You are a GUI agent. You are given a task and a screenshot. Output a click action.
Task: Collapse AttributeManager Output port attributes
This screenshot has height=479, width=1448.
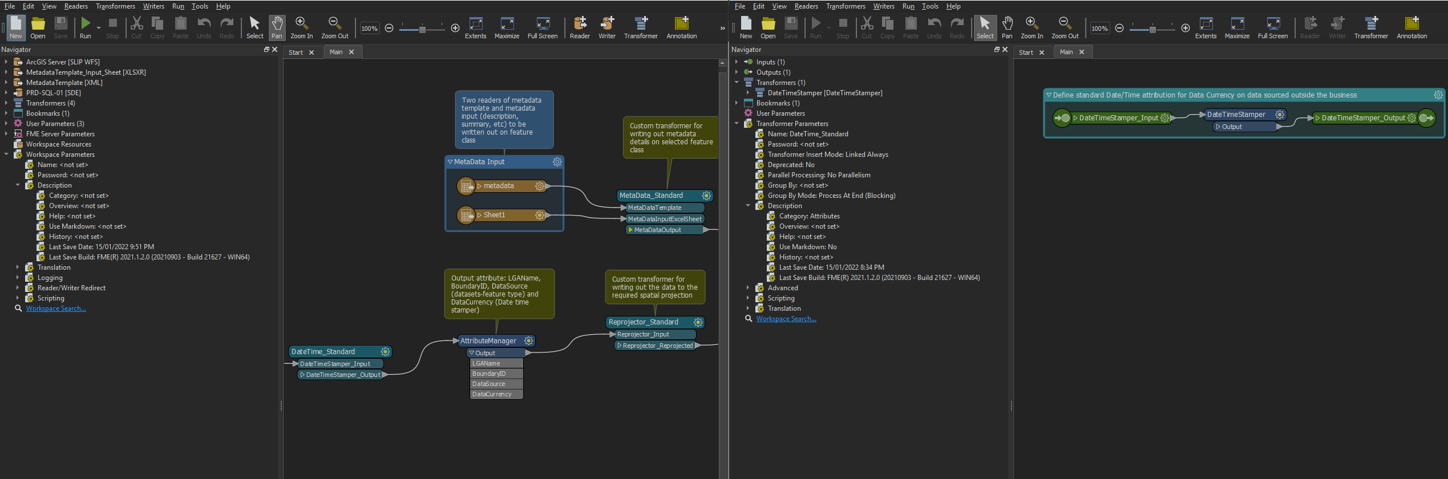tap(472, 353)
